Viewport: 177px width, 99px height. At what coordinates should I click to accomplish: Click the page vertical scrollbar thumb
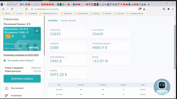pyautogui.click(x=175, y=47)
